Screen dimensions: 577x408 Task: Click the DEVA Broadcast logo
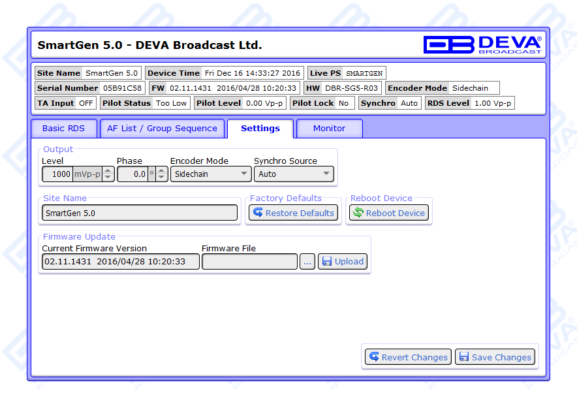482,44
